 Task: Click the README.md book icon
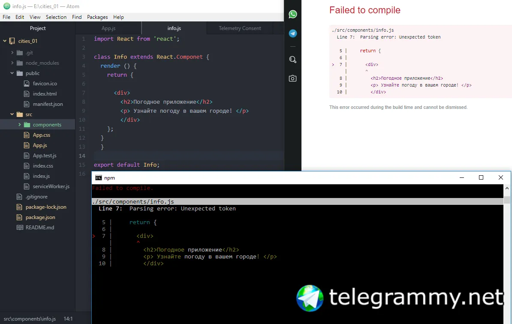point(20,228)
